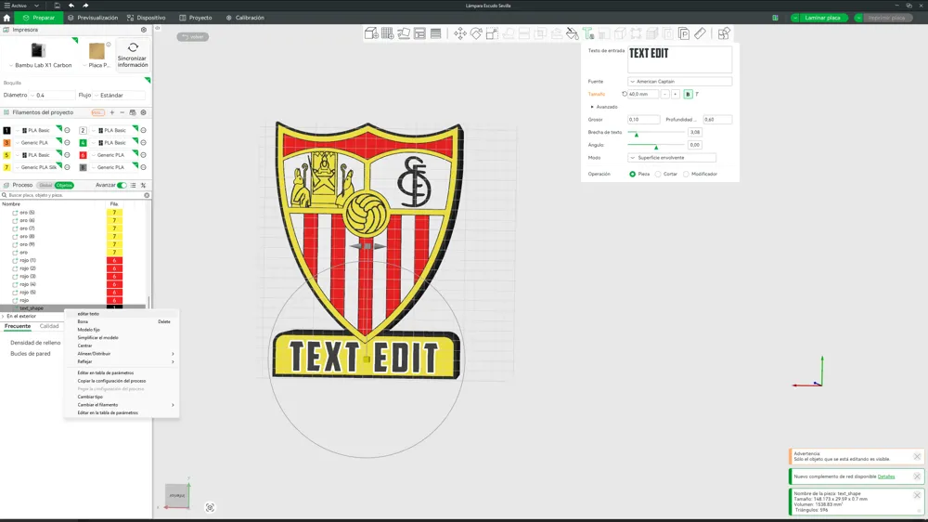Toggle the bold B text button
Image resolution: width=928 pixels, height=522 pixels.
click(688, 94)
